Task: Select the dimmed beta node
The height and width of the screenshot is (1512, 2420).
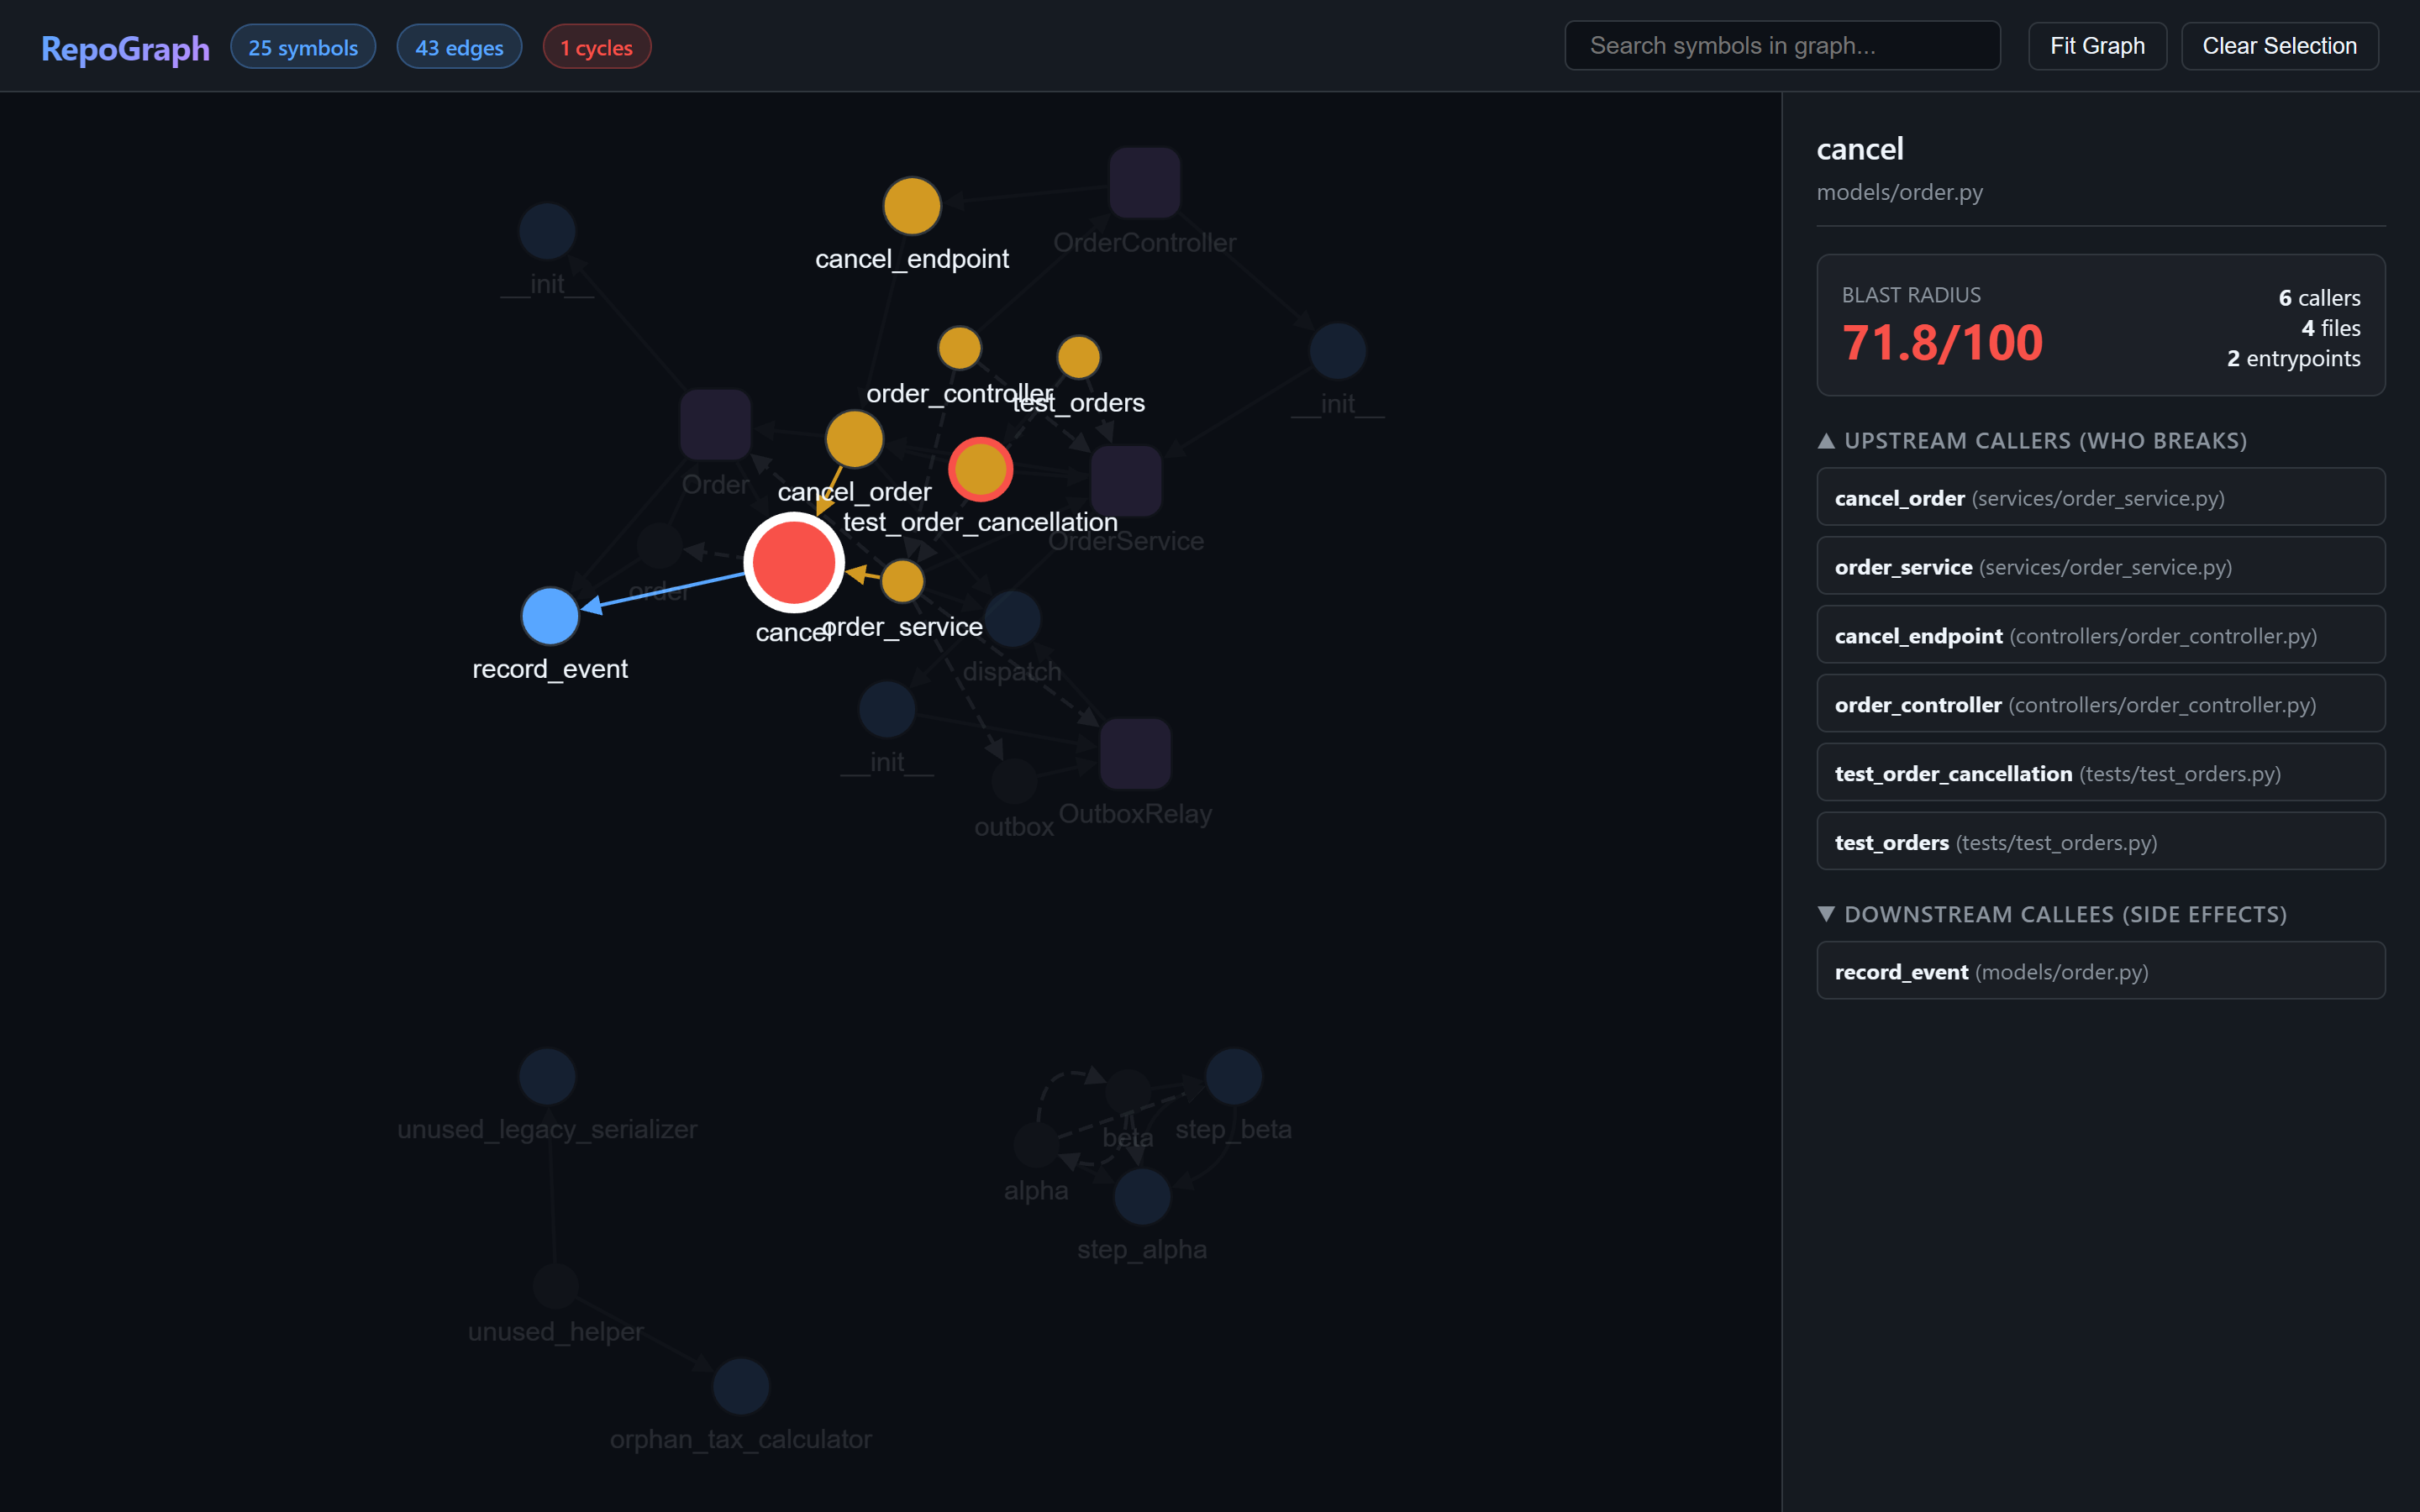Action: click(1128, 1092)
